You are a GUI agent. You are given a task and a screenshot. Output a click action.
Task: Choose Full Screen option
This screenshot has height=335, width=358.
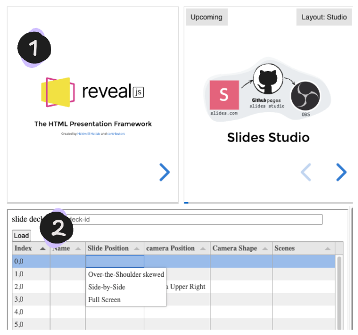click(126, 299)
